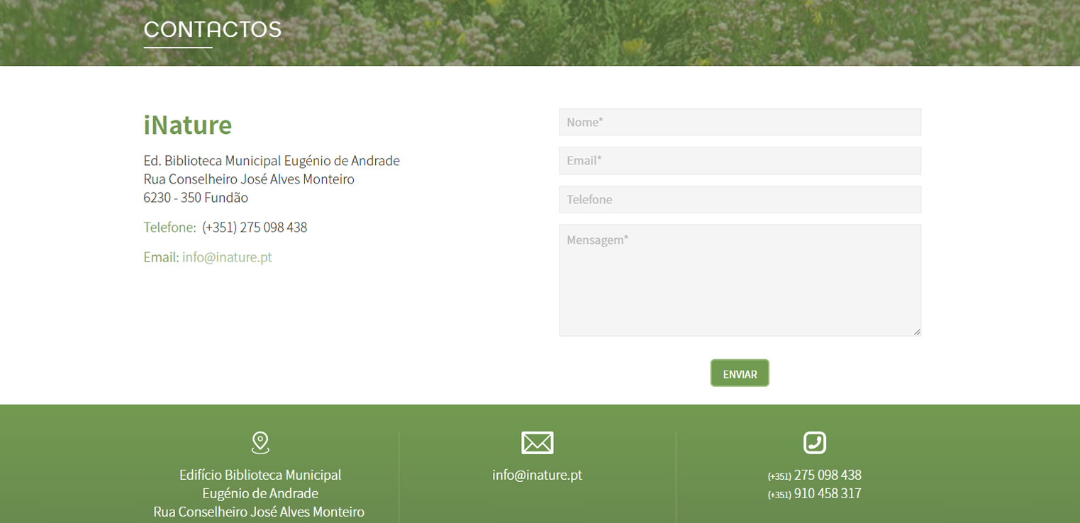Click the envelope mail icon in footer
The image size is (1080, 523).
point(537,442)
